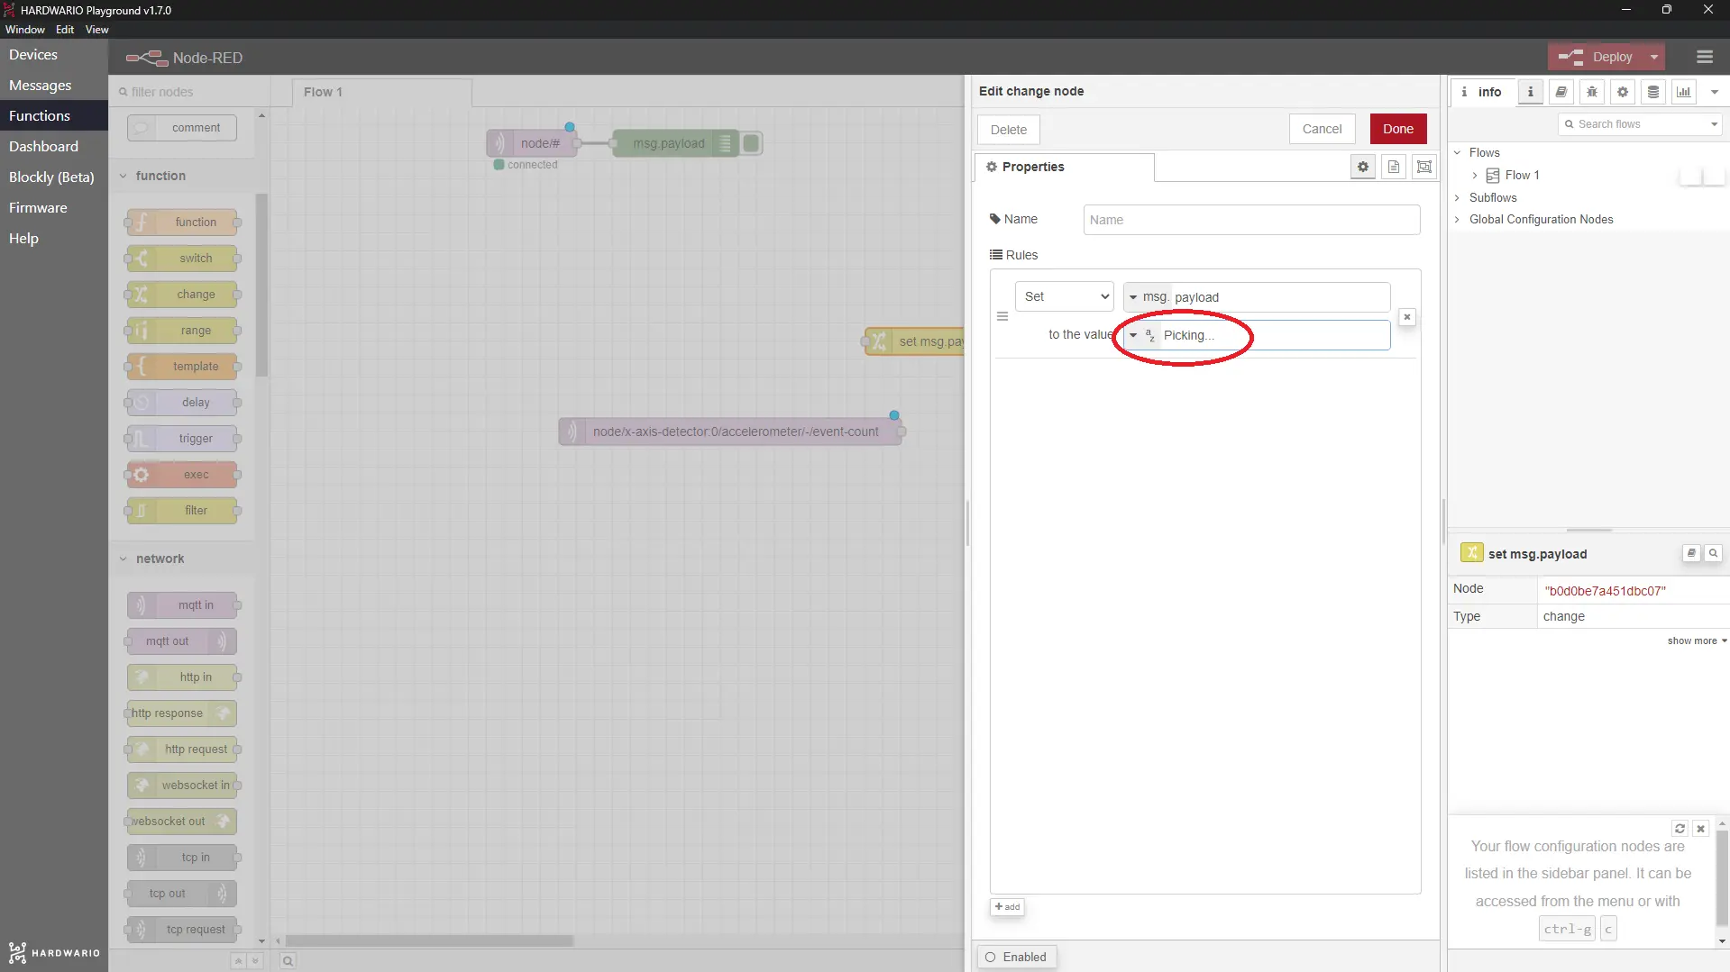Switch to the Flow 1 workspace tab

[x=382, y=92]
